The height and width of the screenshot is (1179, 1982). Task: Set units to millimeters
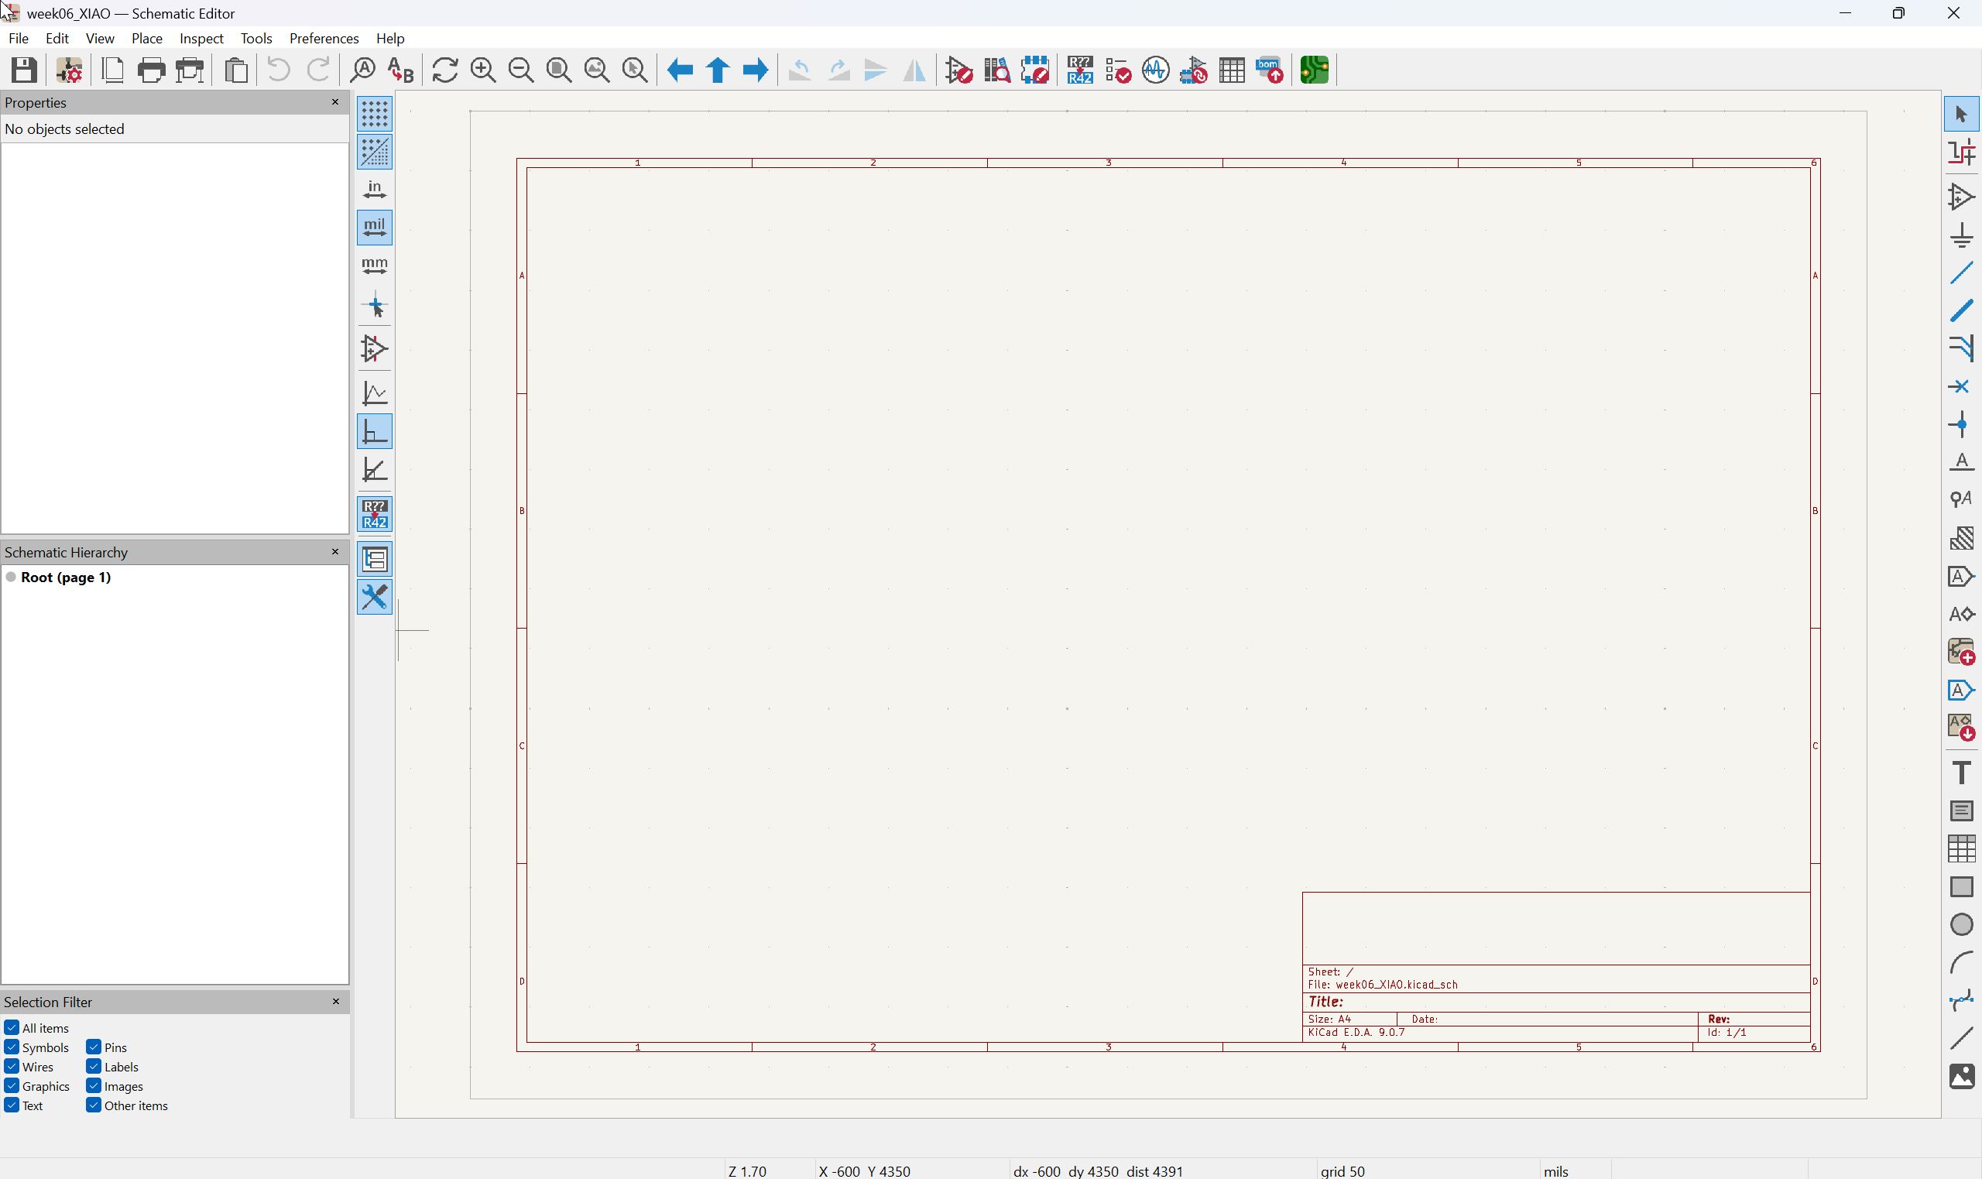click(x=374, y=266)
